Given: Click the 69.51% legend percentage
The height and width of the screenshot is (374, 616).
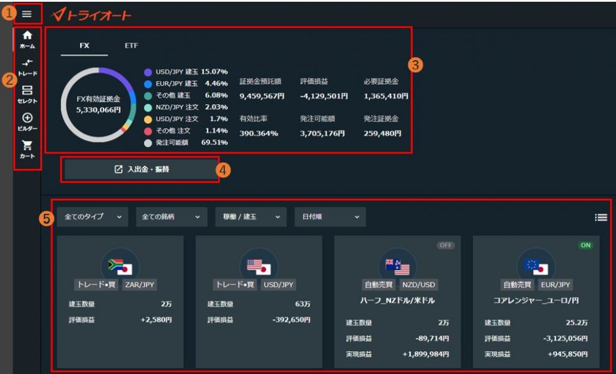Looking at the screenshot, I should [215, 143].
